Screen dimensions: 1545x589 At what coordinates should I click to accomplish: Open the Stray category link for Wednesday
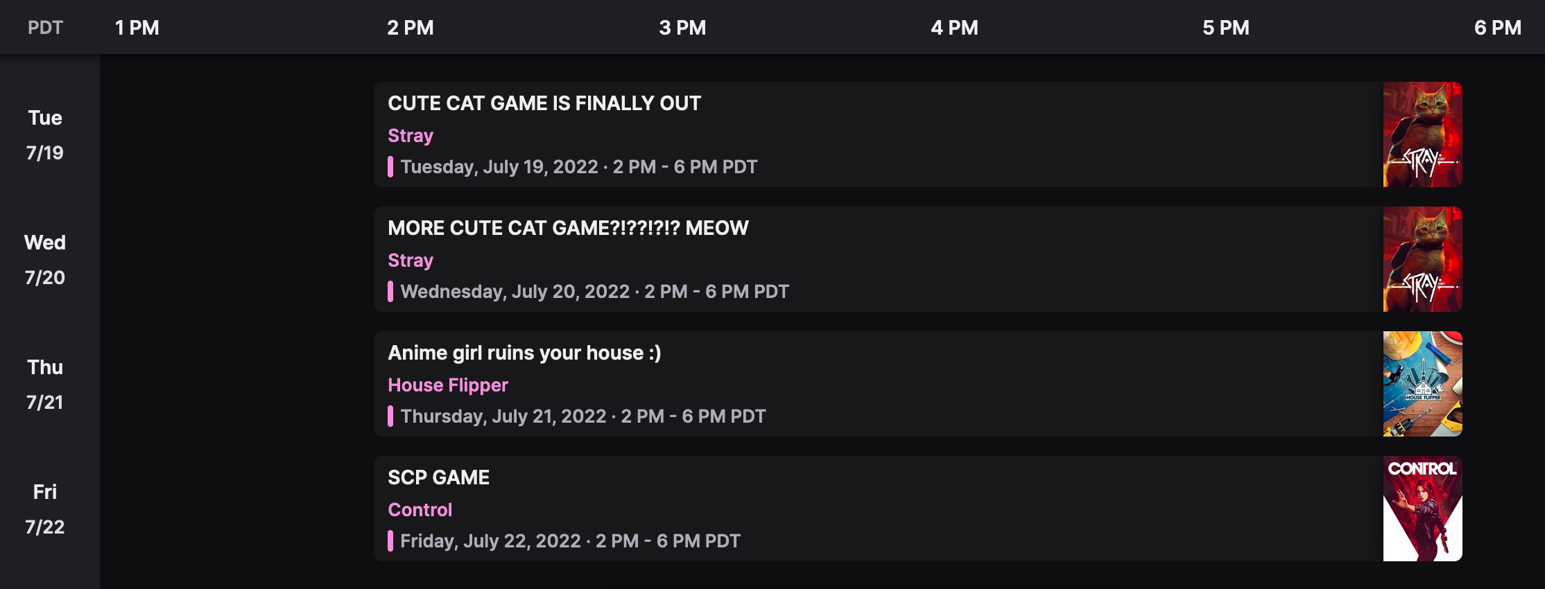click(x=411, y=261)
